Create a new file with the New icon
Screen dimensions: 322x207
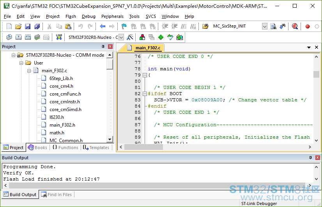click(x=9, y=26)
